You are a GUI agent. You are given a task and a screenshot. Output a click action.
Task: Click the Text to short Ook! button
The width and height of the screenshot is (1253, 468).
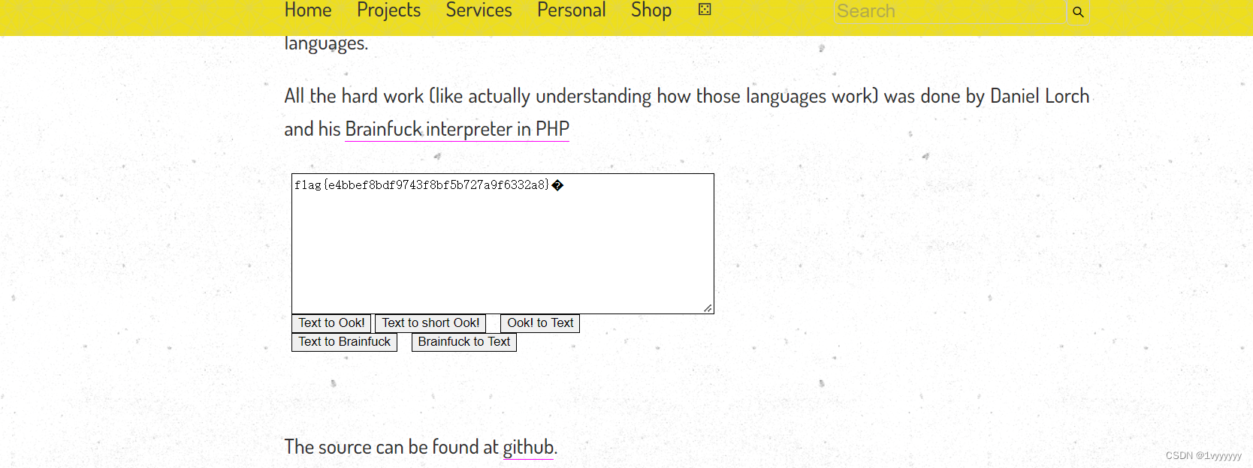pyautogui.click(x=430, y=323)
